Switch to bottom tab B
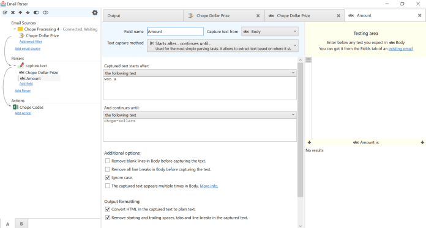Viewport: 426px width, 228px height. (21, 224)
